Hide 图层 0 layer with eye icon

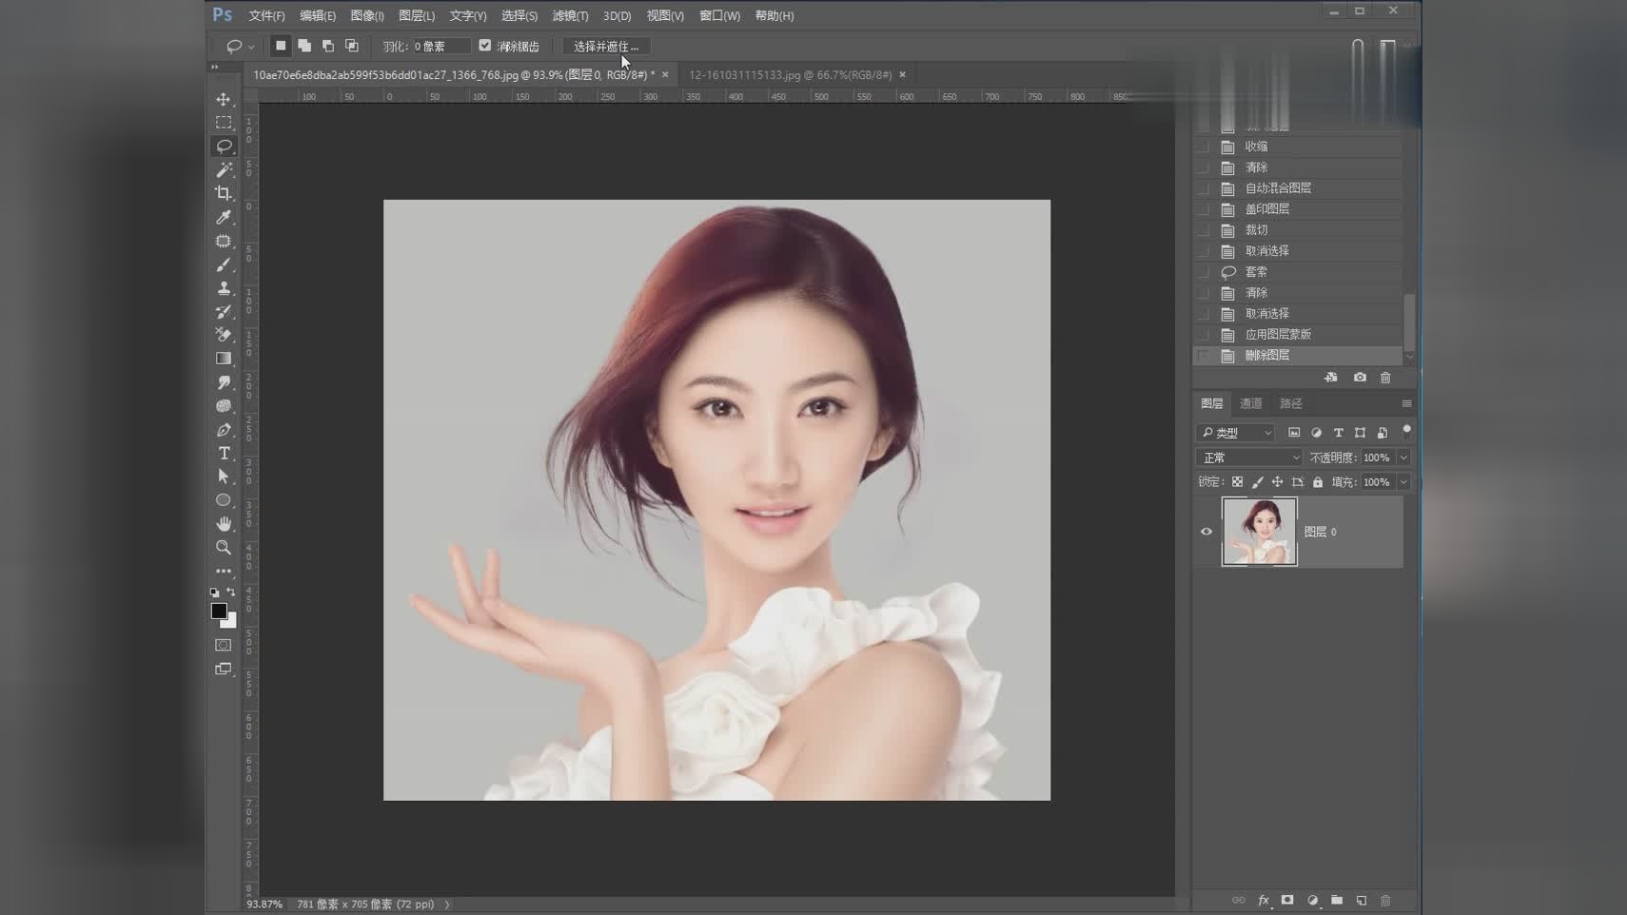pos(1206,532)
